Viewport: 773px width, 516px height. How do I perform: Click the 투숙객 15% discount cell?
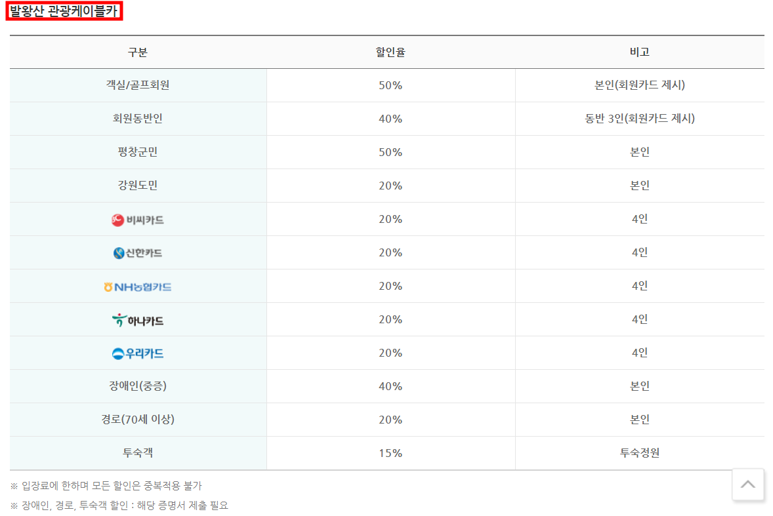(x=390, y=452)
